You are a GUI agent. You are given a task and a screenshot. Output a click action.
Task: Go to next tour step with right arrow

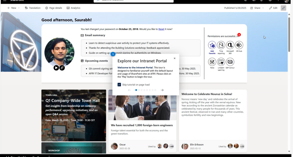162,90
